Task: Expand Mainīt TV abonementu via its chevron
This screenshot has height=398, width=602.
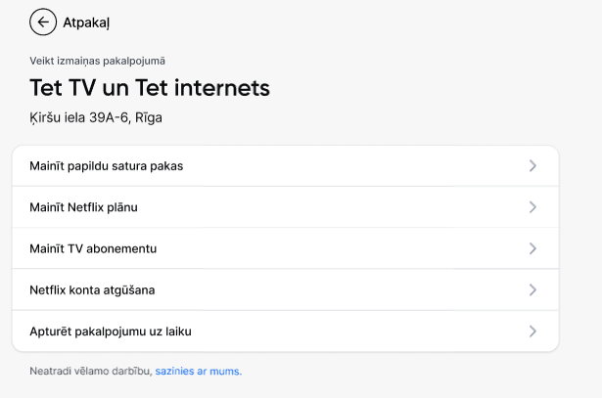Action: pyautogui.click(x=533, y=248)
